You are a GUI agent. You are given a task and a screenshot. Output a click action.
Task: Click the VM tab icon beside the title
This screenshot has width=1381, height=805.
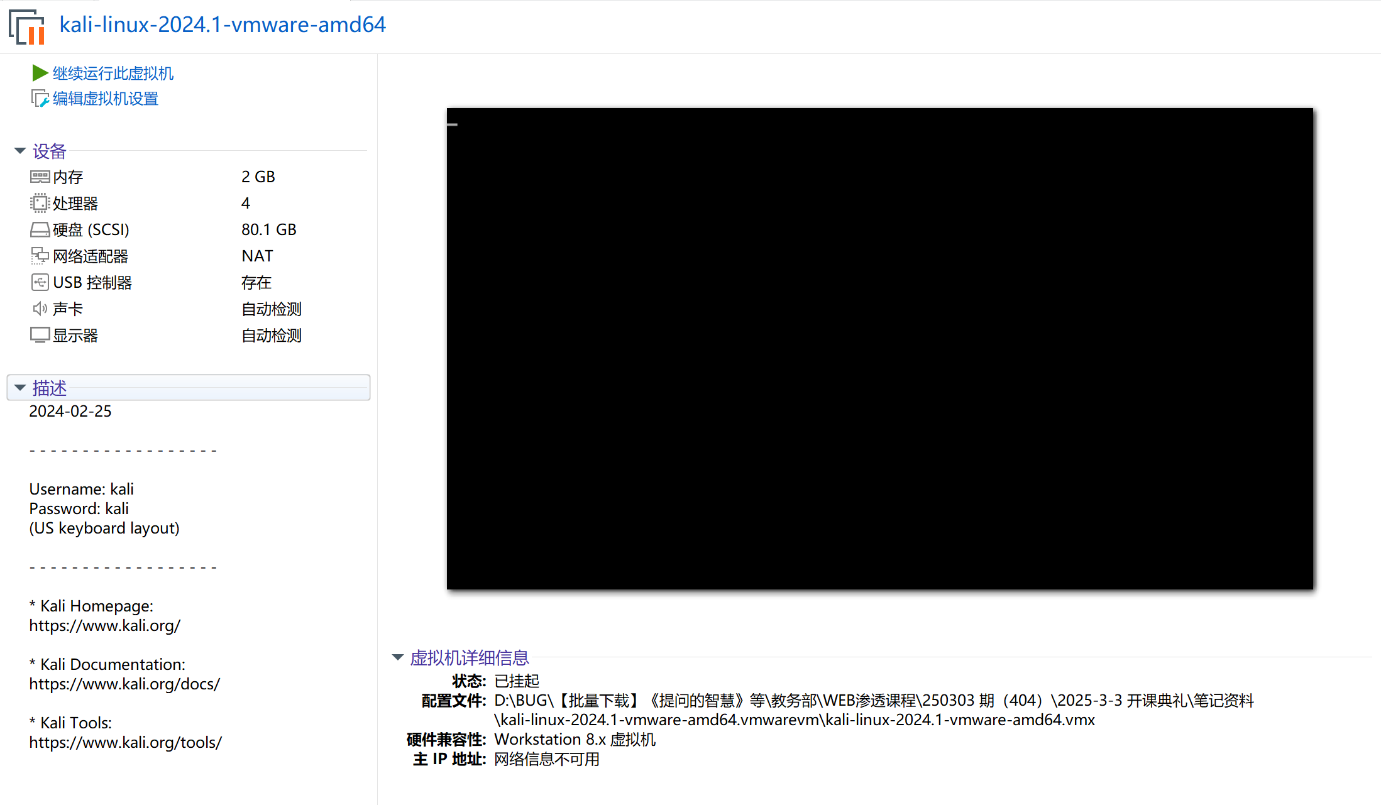click(x=27, y=26)
